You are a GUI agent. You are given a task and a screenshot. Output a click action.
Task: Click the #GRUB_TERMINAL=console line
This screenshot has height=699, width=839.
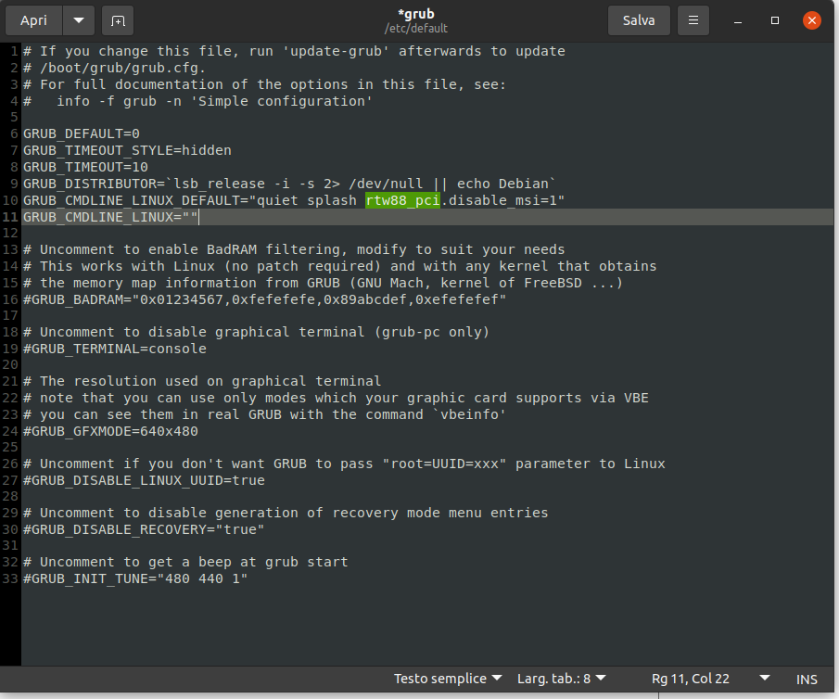tap(115, 349)
